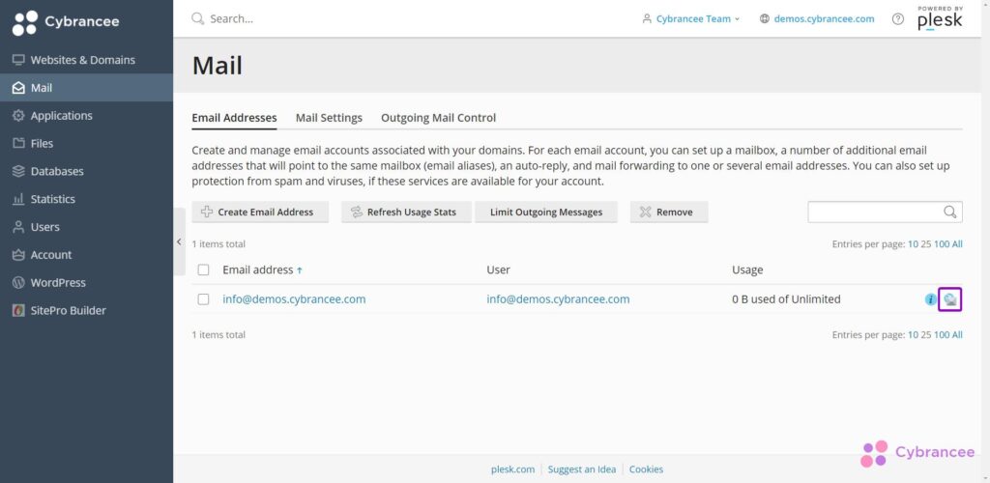Click the Cybrancee logo in the sidebar

pos(66,22)
